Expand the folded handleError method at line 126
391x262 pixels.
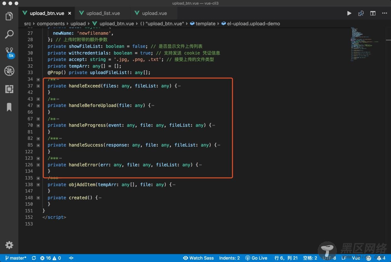pyautogui.click(x=38, y=165)
